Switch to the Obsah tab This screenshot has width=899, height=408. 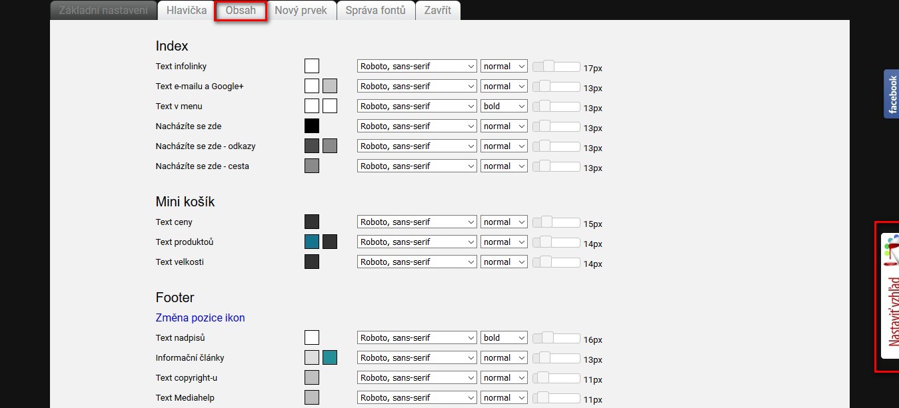click(241, 11)
